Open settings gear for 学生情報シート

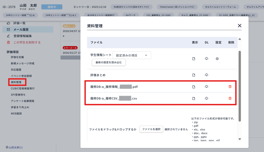pos(217,59)
